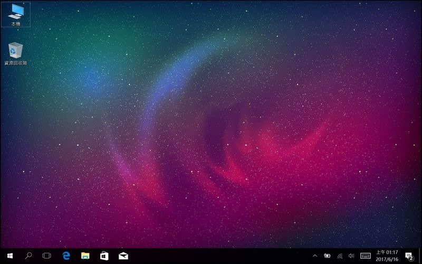
Task: Open the volume speaker control
Action: 351,256
